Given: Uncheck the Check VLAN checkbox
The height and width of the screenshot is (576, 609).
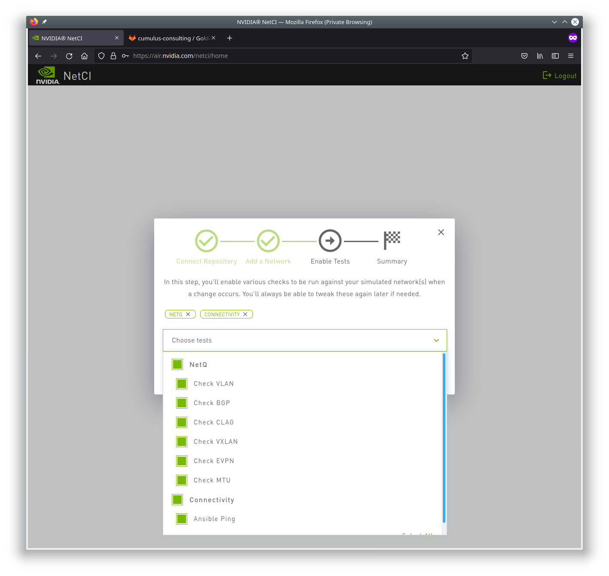Looking at the screenshot, I should click(x=182, y=384).
